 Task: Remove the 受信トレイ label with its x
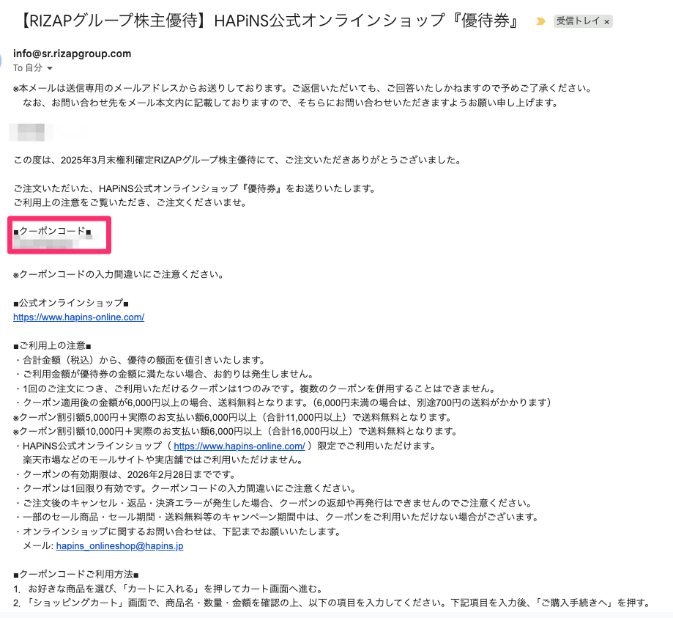[x=606, y=21]
